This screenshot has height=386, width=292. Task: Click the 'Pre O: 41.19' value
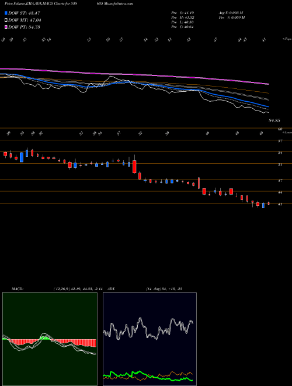tap(183, 13)
